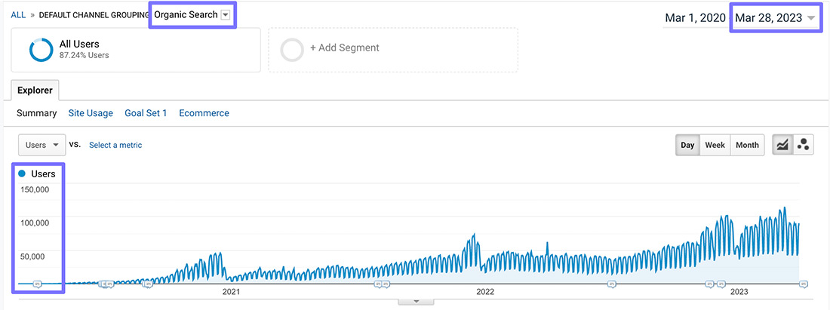Switch to motion chart icon
The width and height of the screenshot is (830, 310).
pyautogui.click(x=803, y=145)
